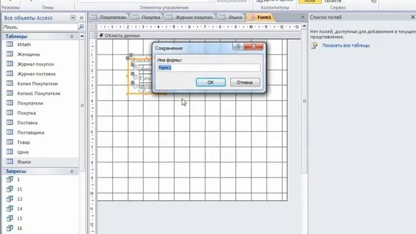This screenshot has width=416, height=234.
Task: Select query 11 icon
Action: [x=10, y=189]
